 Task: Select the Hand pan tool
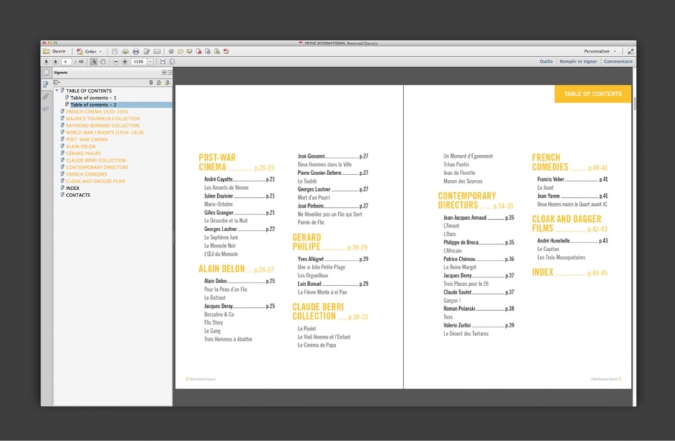[x=103, y=61]
